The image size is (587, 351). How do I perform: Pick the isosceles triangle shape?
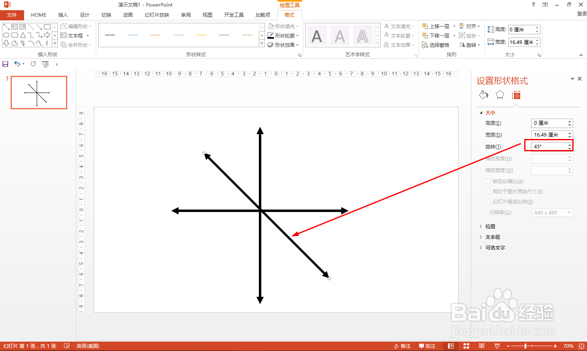[x=23, y=35]
